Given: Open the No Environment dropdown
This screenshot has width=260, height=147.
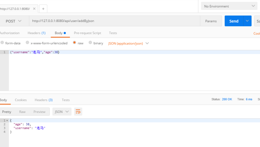Looking at the screenshot, I should point(229,6).
